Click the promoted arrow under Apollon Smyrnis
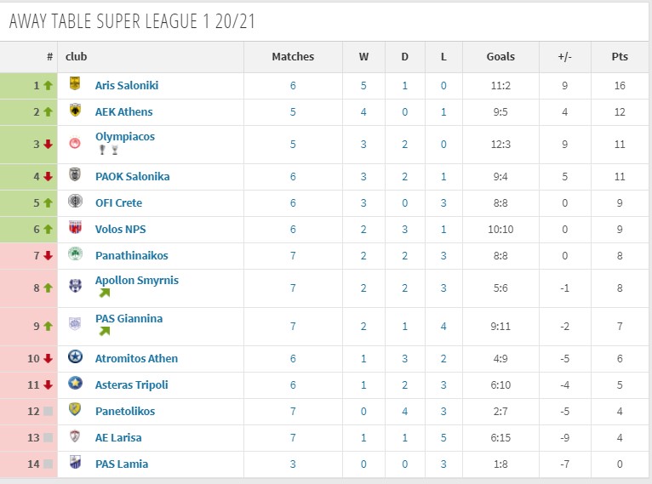 point(105,293)
